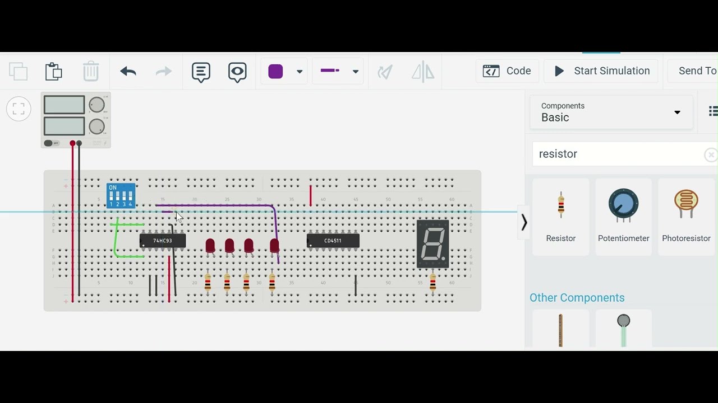Click the Rotate component icon

pos(385,72)
